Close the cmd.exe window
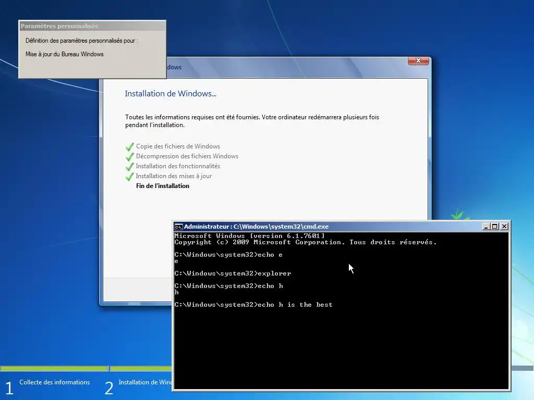Image resolution: width=534 pixels, height=400 pixels. 504,227
